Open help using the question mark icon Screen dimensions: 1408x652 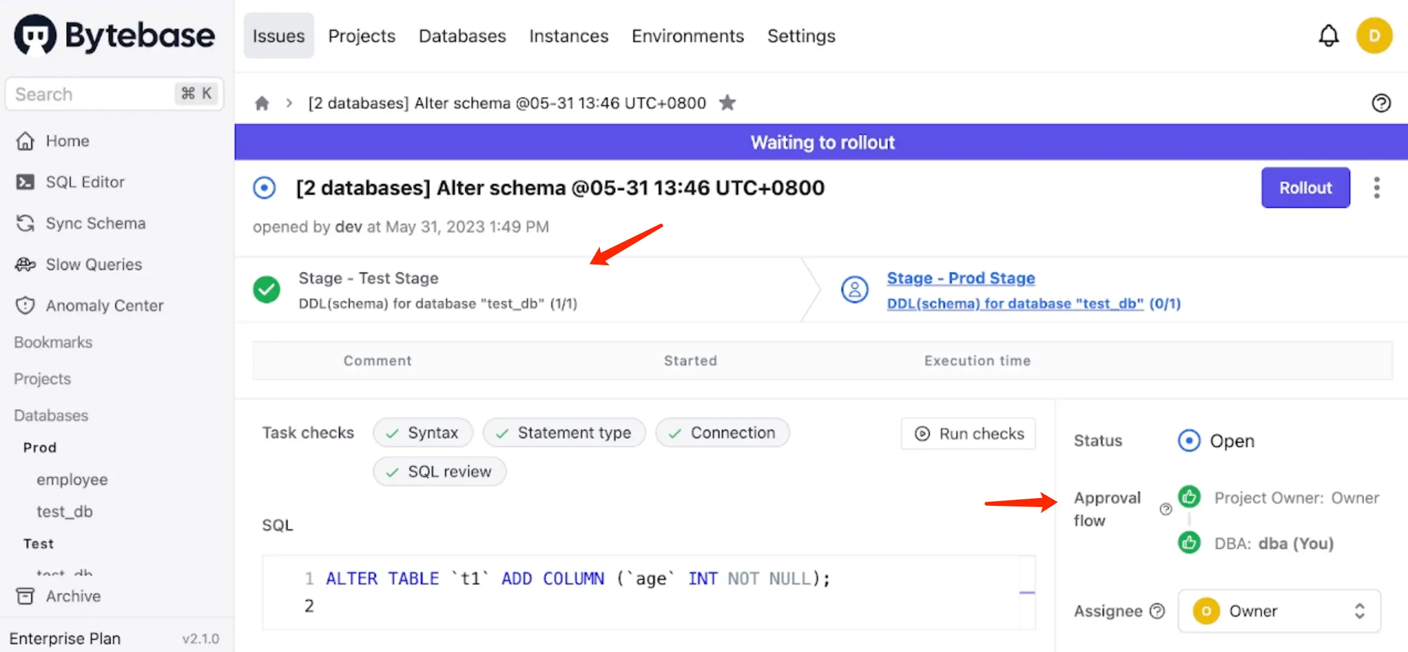pyautogui.click(x=1381, y=103)
